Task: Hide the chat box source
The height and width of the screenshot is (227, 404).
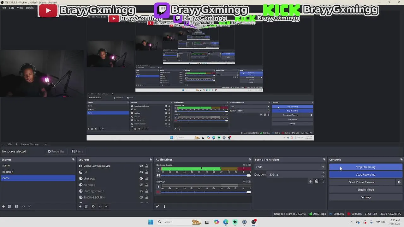Action: click(141, 178)
